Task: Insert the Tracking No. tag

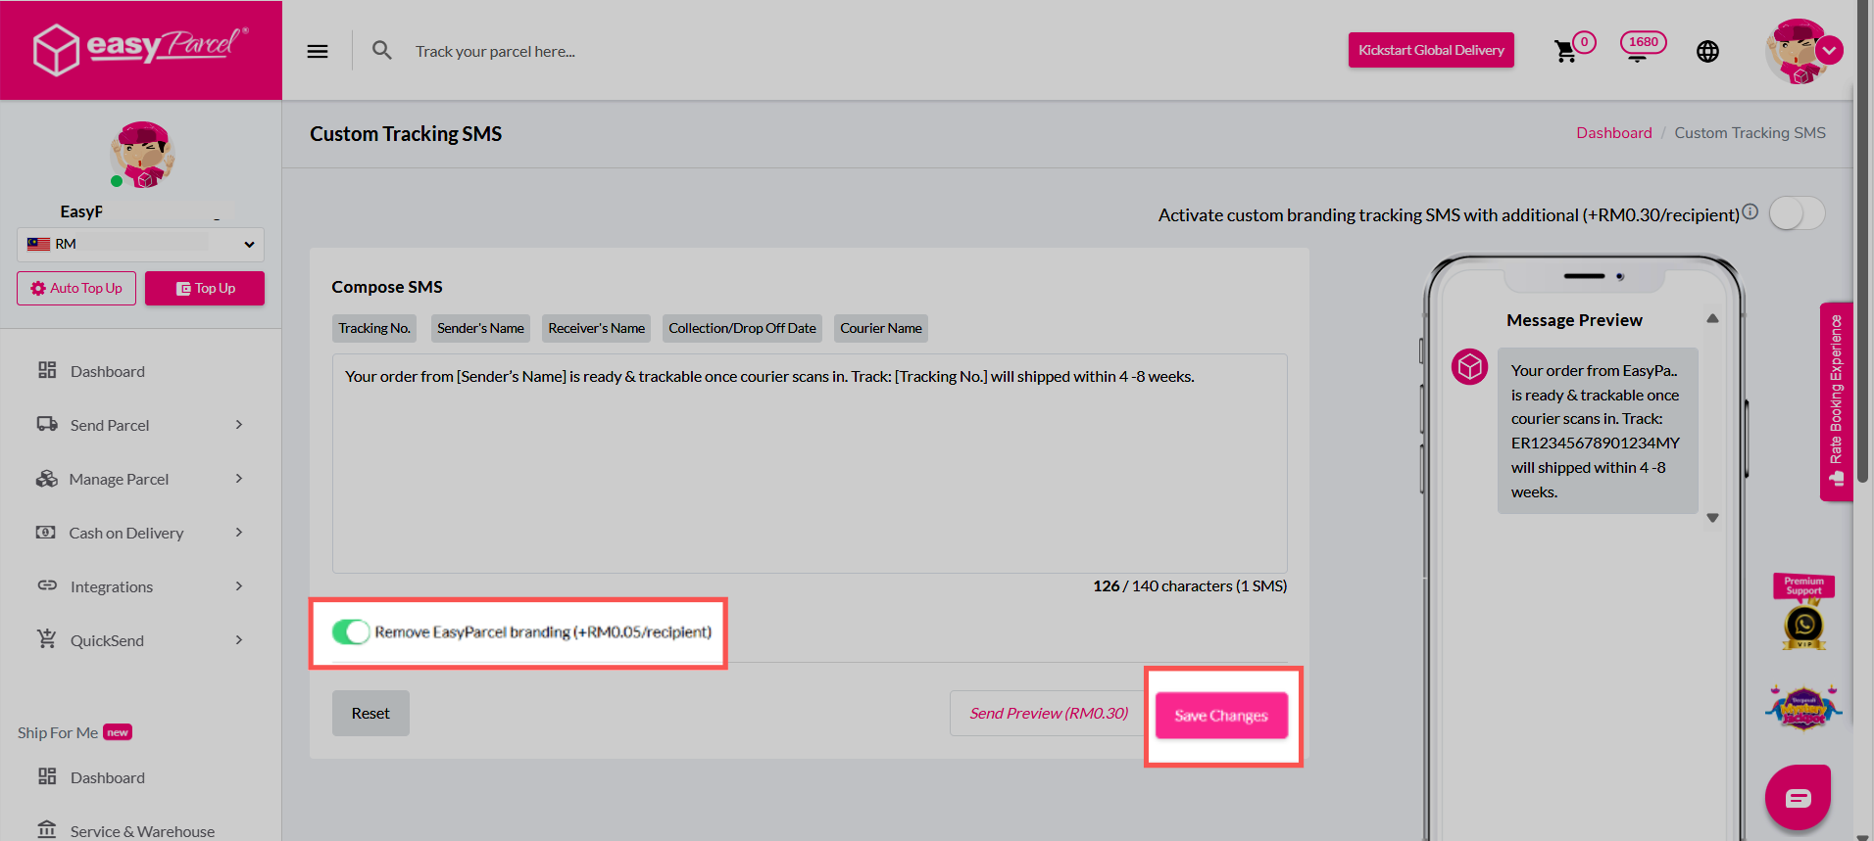Action: tap(374, 328)
